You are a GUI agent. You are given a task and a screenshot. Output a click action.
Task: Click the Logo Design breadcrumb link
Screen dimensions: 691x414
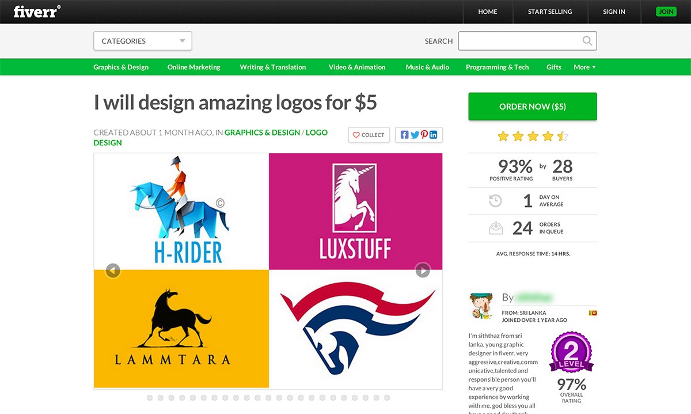click(316, 133)
